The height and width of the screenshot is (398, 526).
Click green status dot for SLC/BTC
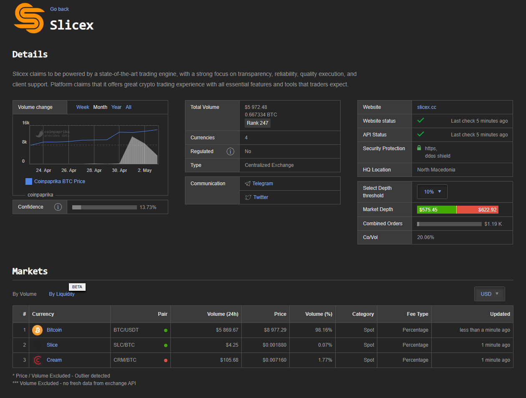tap(166, 345)
